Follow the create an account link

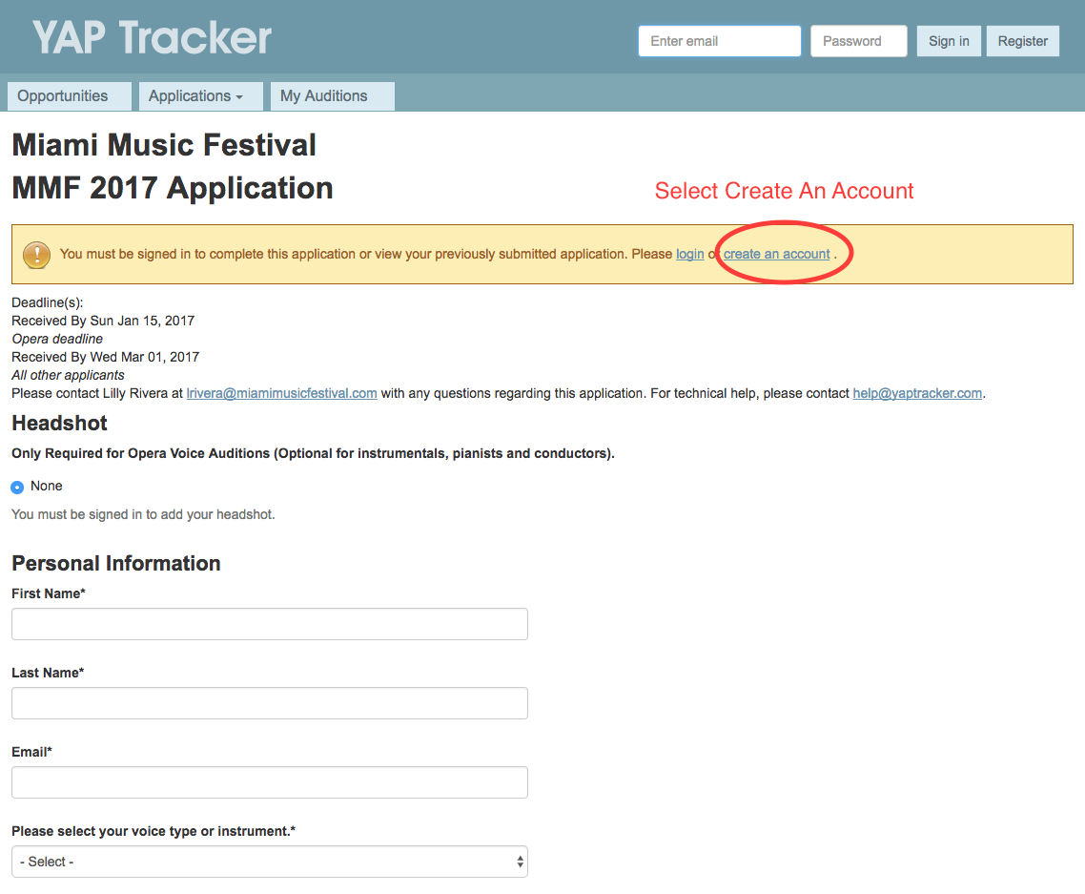pos(776,254)
